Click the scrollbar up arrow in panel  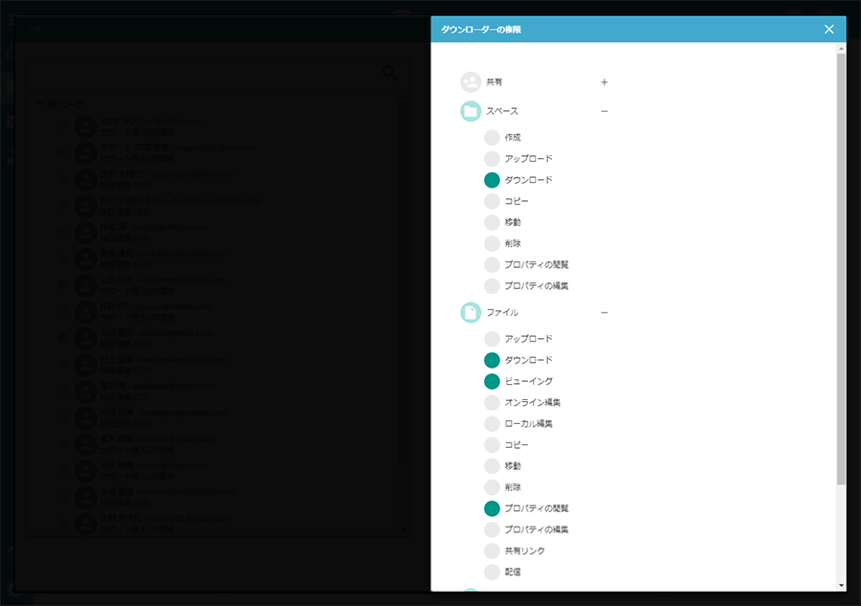tap(841, 49)
